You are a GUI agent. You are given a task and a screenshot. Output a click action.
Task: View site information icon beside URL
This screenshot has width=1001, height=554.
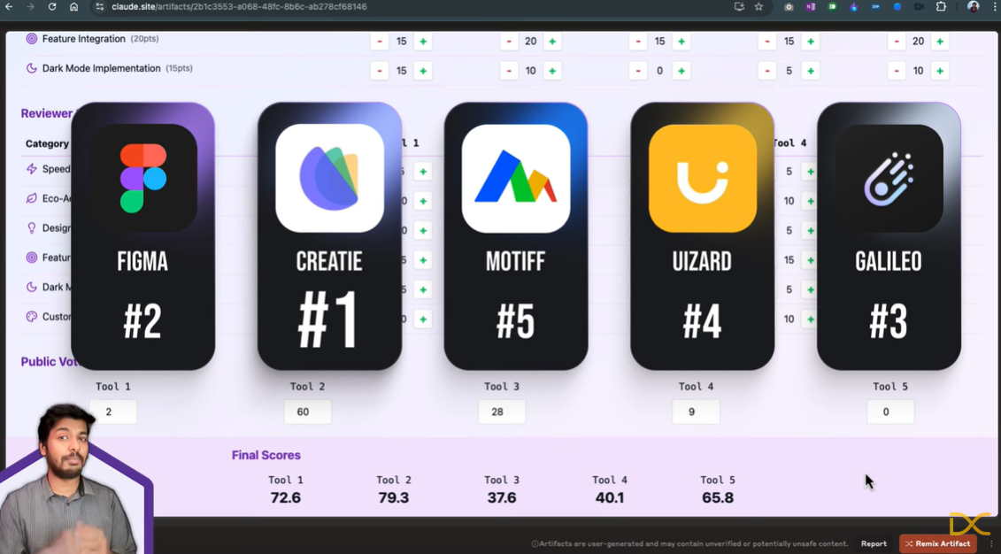99,6
